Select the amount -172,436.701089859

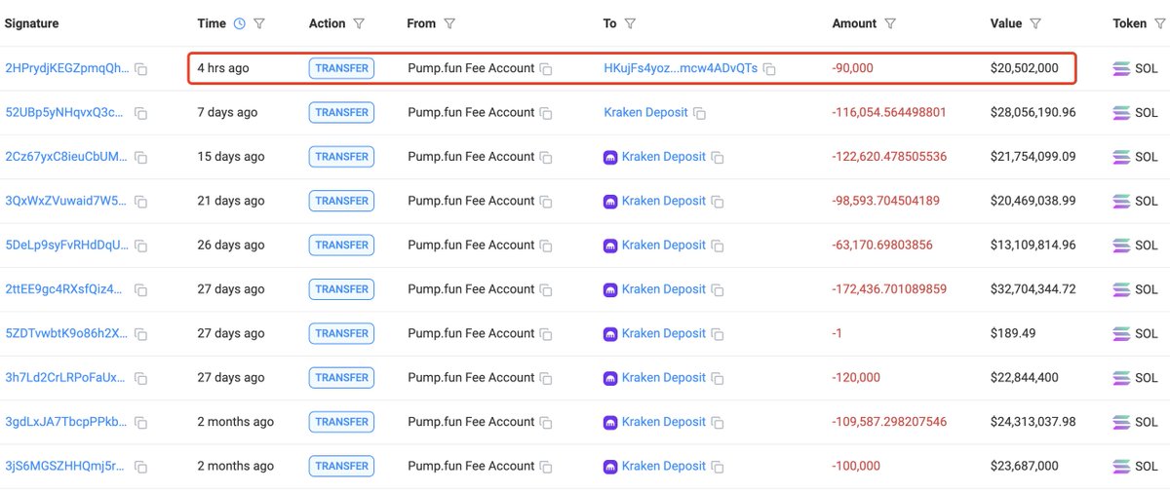pos(889,288)
